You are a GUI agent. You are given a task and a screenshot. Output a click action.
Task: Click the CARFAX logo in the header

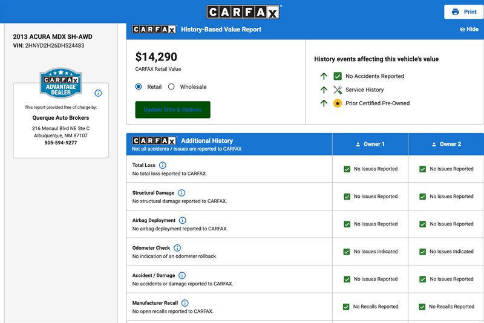click(x=243, y=12)
